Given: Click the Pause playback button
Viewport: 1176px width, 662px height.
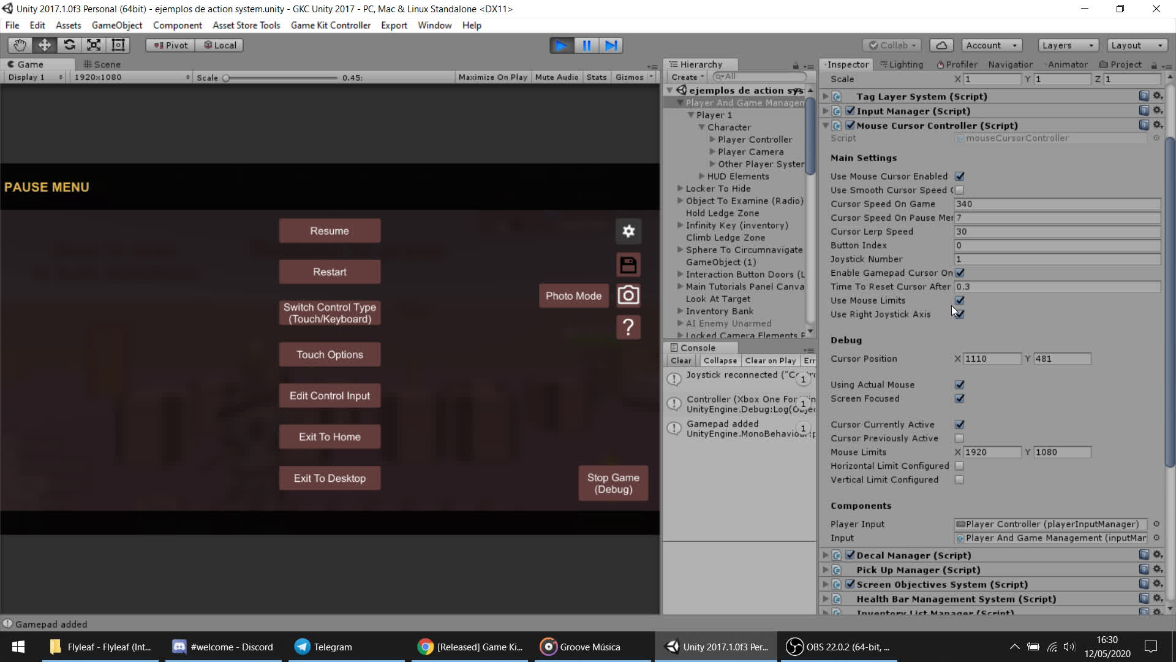Looking at the screenshot, I should coord(586,45).
